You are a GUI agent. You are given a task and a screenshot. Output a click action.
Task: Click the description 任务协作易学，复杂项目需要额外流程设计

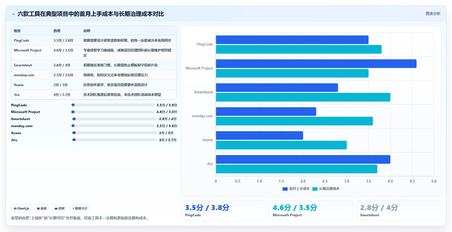(x=115, y=85)
